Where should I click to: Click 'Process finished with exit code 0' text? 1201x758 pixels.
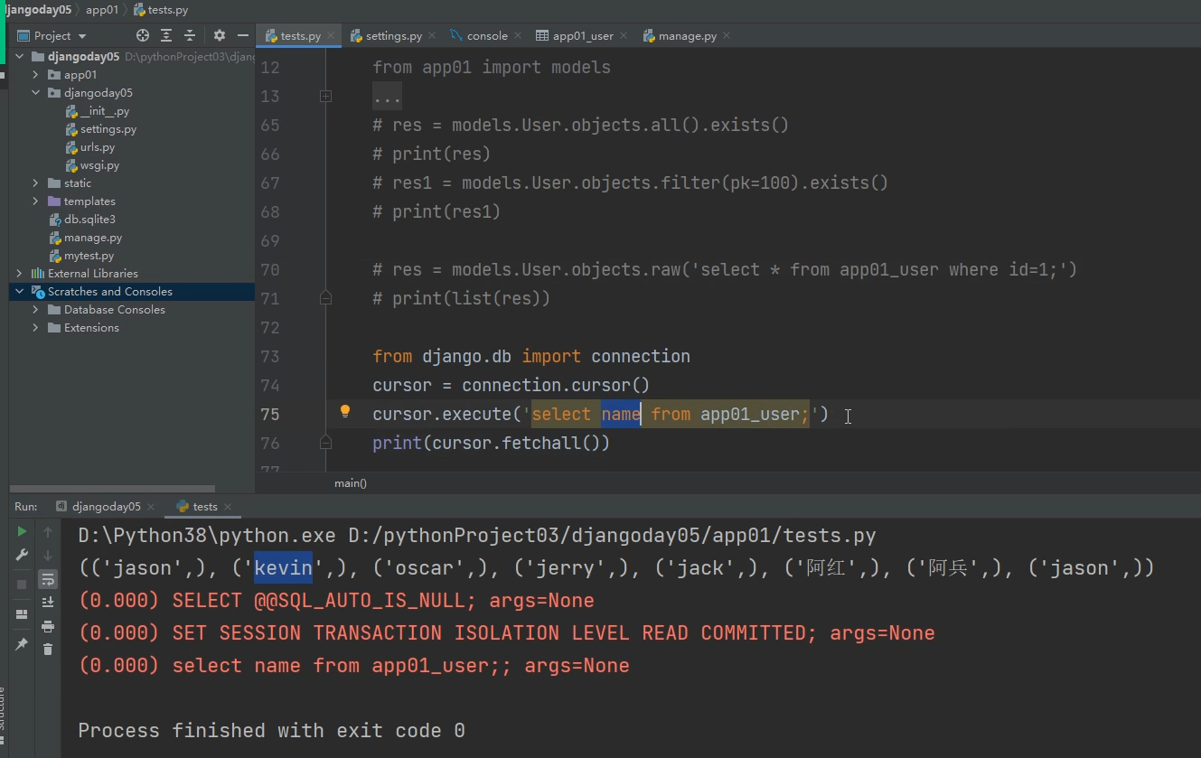point(271,730)
